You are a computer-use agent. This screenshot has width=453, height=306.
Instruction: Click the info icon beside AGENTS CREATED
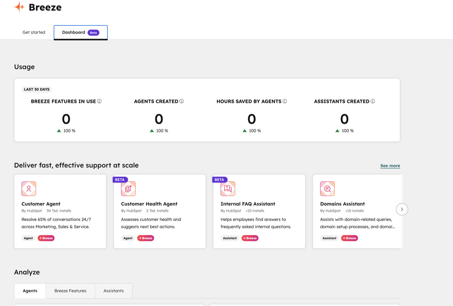pos(182,101)
